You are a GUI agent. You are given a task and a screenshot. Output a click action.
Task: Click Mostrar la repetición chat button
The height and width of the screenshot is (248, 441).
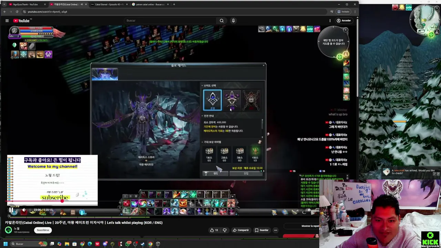(x=310, y=226)
